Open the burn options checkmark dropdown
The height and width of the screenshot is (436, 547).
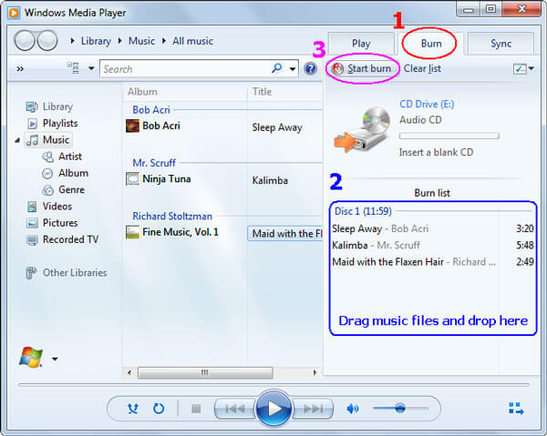(x=523, y=69)
